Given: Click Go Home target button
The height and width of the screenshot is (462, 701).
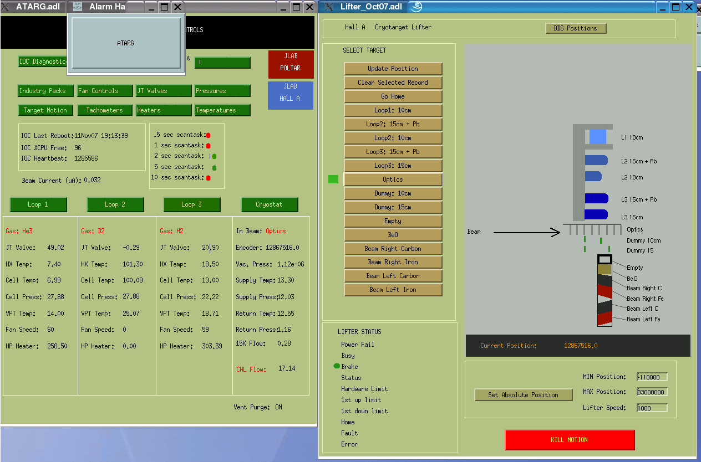Looking at the screenshot, I should (393, 96).
